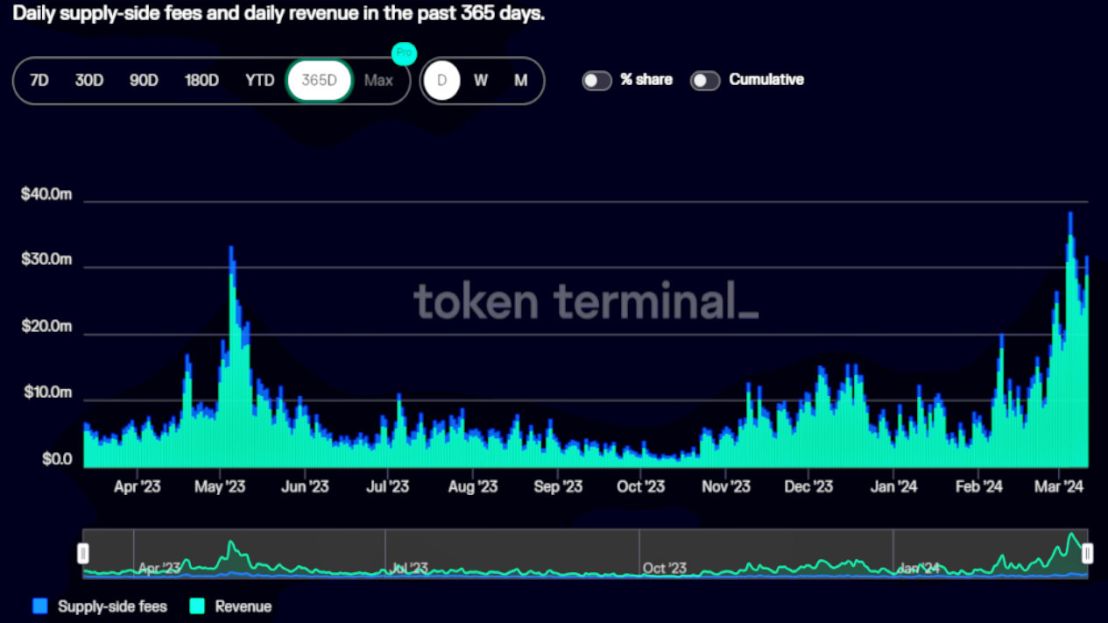Switch to monthly (M) granularity

(x=520, y=81)
